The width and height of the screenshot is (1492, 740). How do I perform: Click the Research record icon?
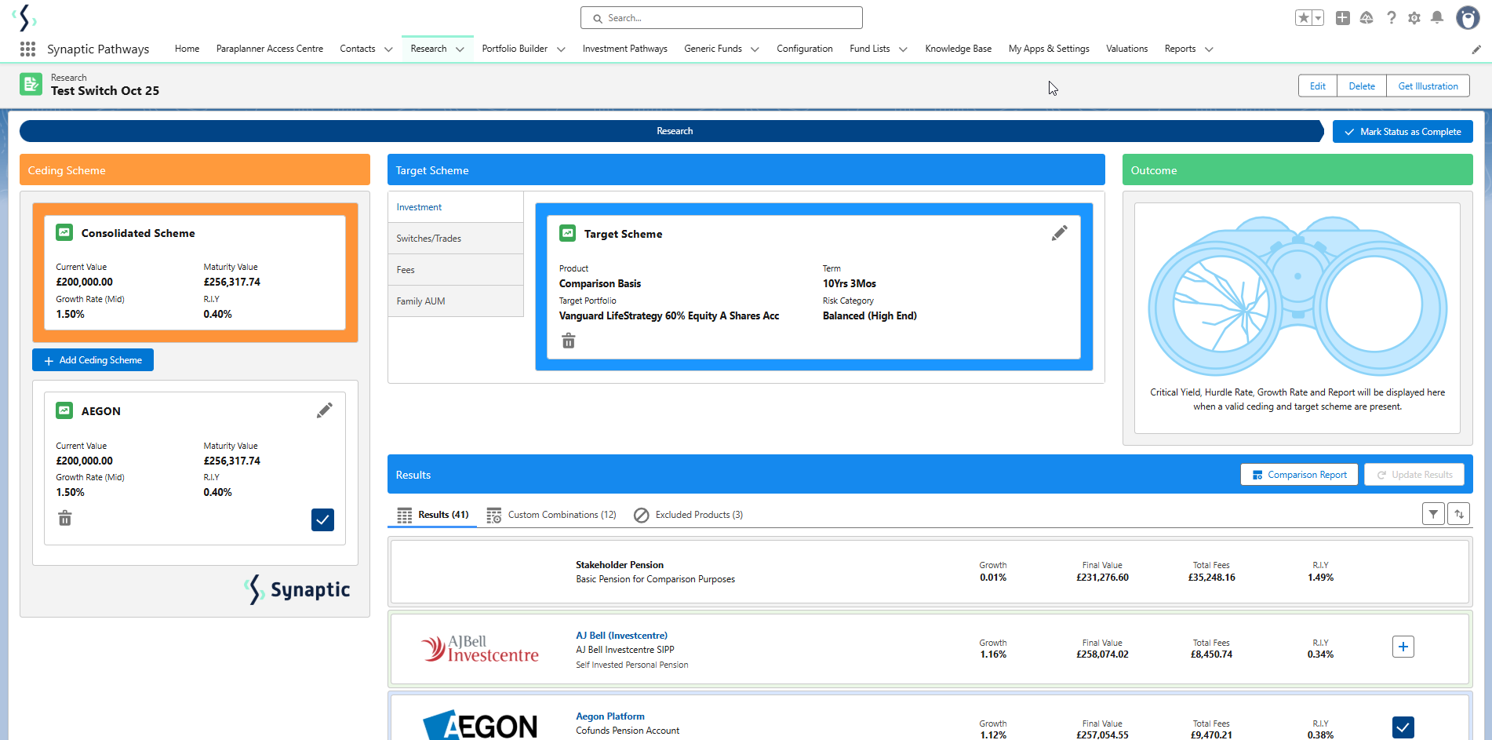pyautogui.click(x=31, y=84)
